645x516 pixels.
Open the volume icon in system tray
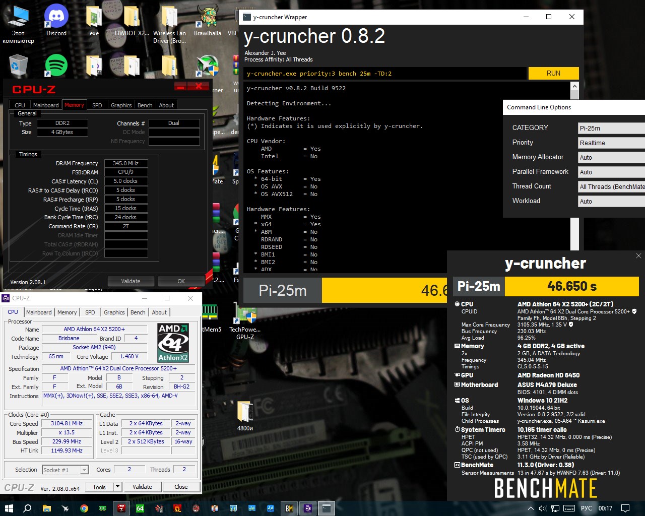click(x=543, y=508)
